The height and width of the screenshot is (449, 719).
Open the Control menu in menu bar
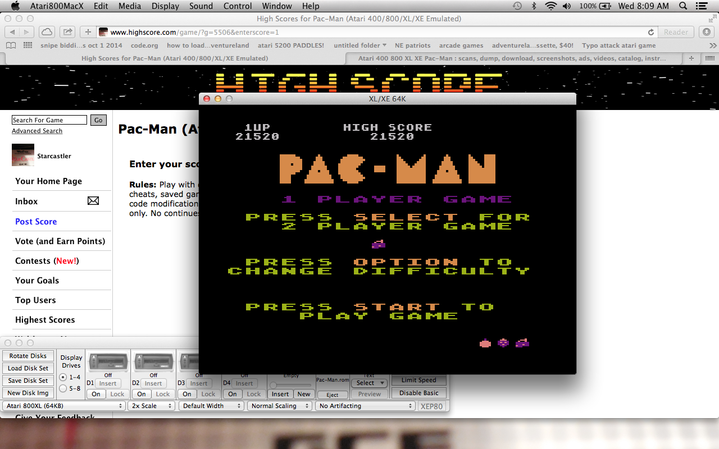pos(238,6)
